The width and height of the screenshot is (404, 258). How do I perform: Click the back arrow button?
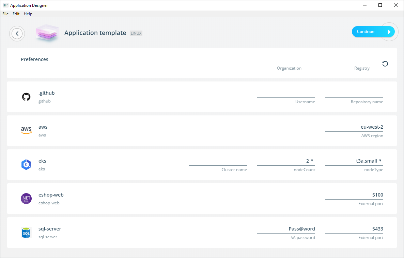[x=17, y=33]
